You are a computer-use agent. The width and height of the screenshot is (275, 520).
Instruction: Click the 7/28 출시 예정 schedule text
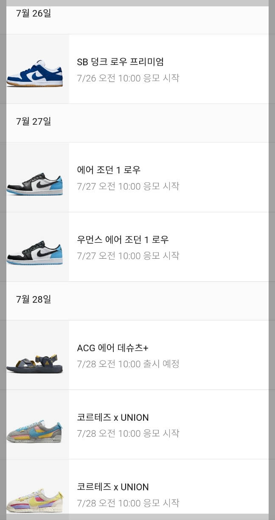[129, 364]
